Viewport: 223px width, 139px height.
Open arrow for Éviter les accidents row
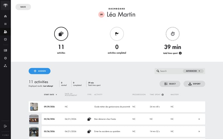pyautogui.click(x=199, y=131)
